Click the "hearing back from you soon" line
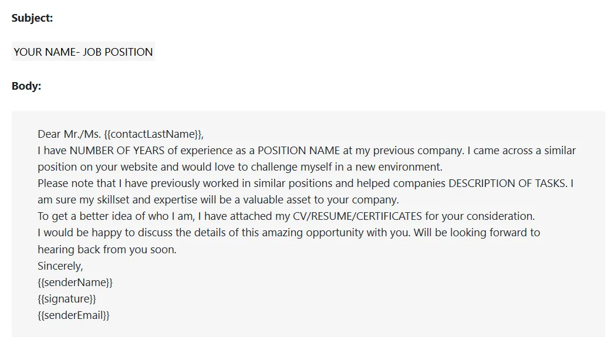The width and height of the screenshot is (614, 340). pos(107,249)
